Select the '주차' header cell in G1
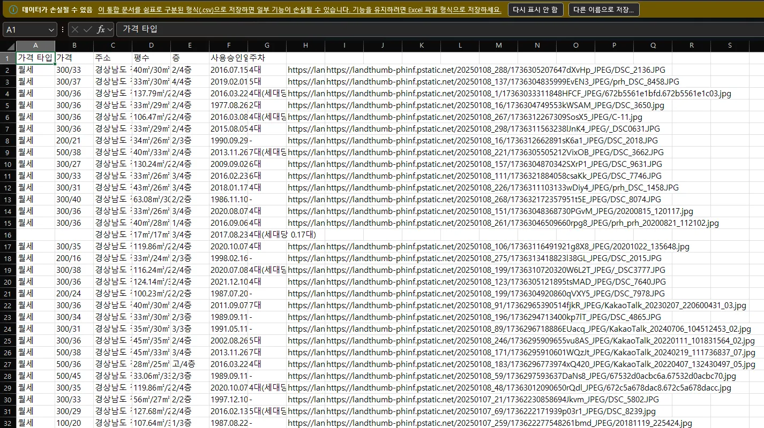 pyautogui.click(x=267, y=58)
